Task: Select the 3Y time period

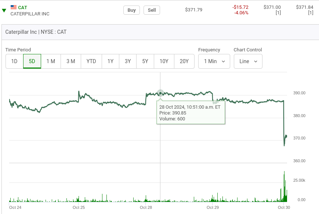Action: pos(128,61)
